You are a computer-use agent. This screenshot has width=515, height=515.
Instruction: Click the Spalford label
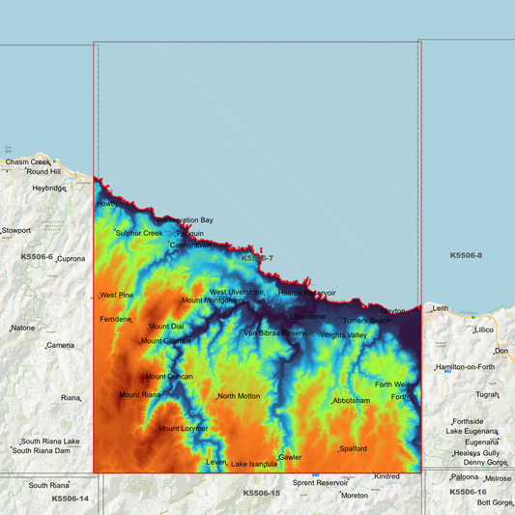pos(353,448)
